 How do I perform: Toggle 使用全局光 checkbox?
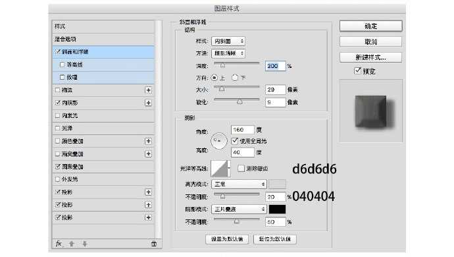click(x=235, y=141)
